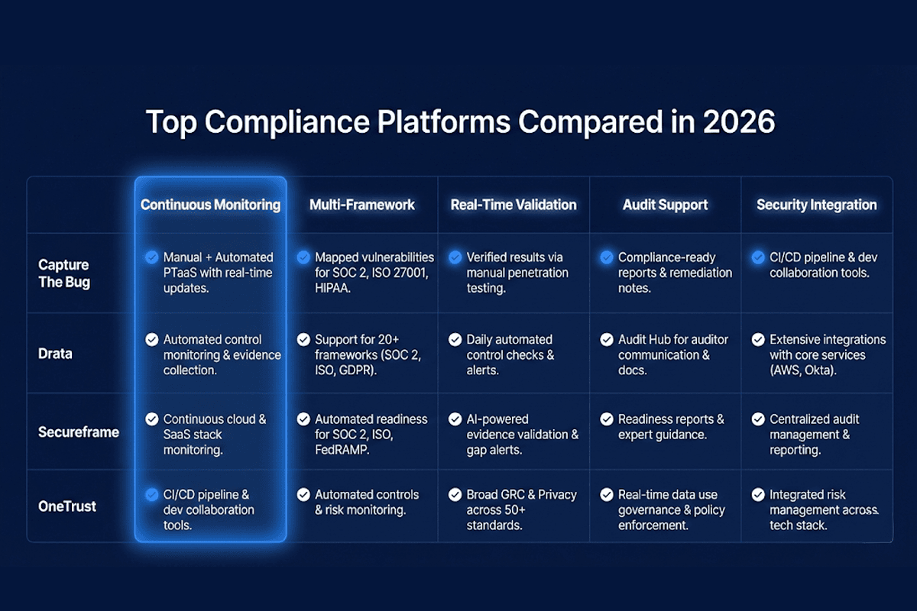Click the checkmark beside 'Readiness reports & expert guidance'
This screenshot has width=917, height=611.
tap(606, 419)
